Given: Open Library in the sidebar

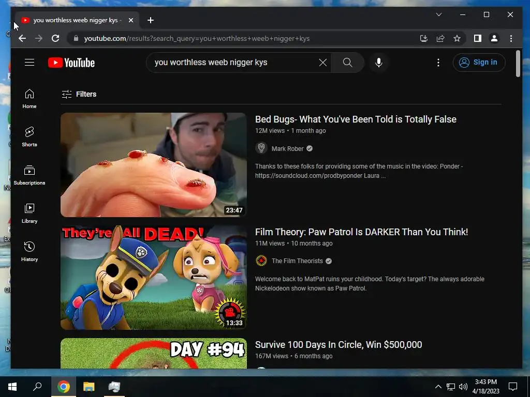Looking at the screenshot, I should pyautogui.click(x=30, y=213).
